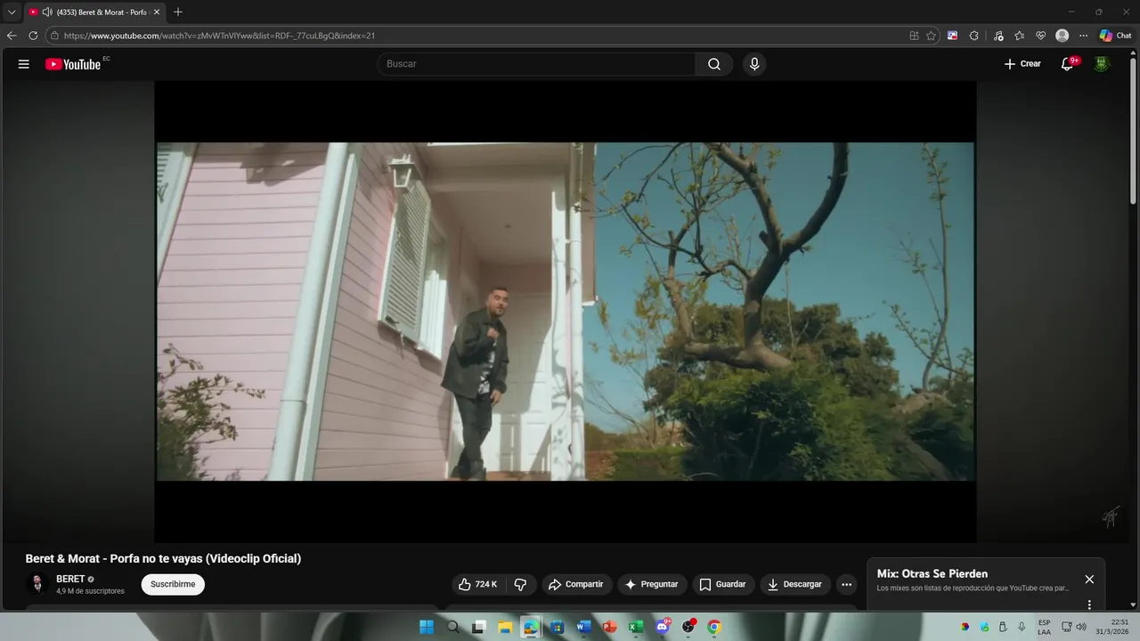This screenshot has width=1140, height=641.
Task: Open the account avatar menu
Action: coord(1102,64)
